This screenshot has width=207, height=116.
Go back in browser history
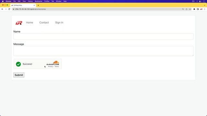[x=2, y=9]
